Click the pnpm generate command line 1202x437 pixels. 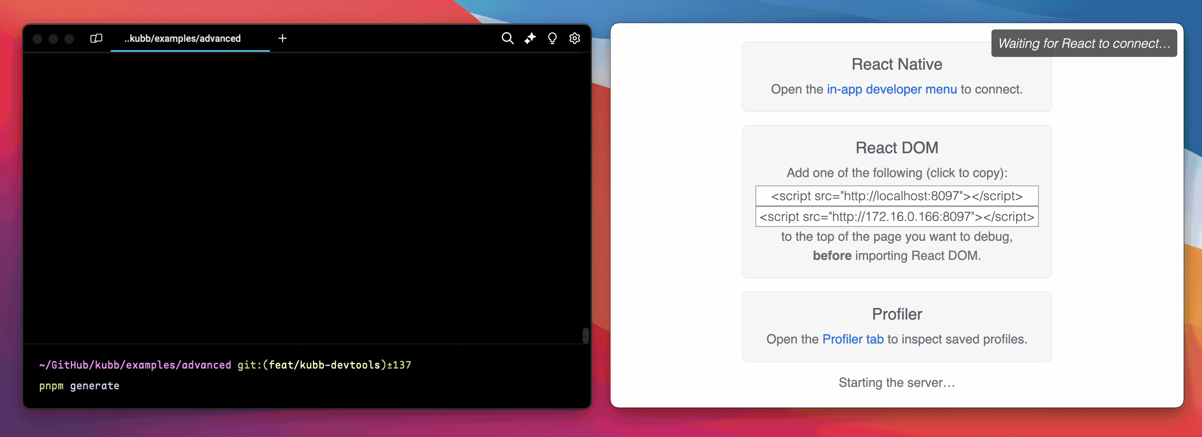[x=79, y=386]
